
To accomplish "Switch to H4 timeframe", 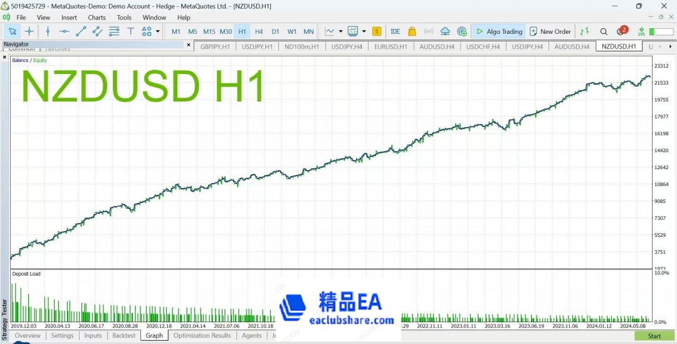I will pyautogui.click(x=259, y=31).
